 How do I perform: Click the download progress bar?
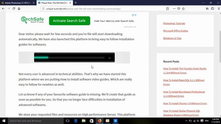coord(74,58)
